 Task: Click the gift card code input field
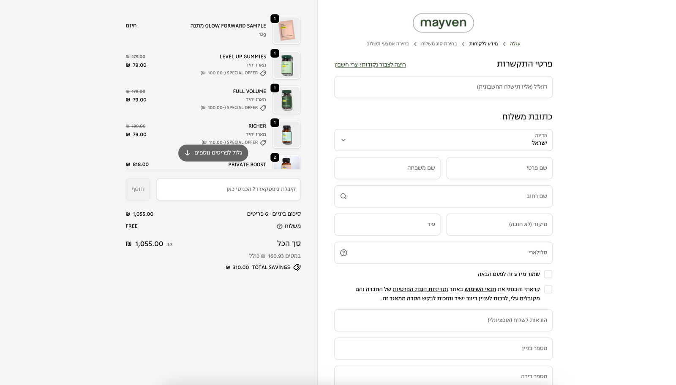[229, 190]
